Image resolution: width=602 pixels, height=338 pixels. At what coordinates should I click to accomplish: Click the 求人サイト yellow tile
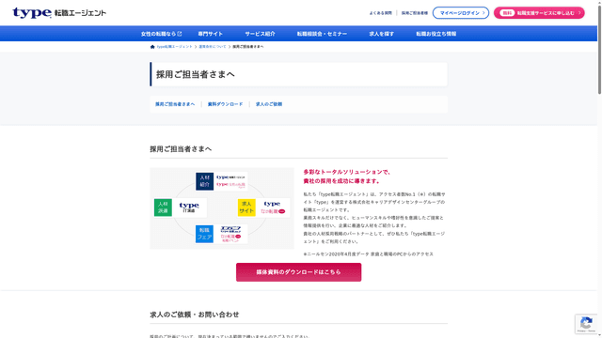coord(246,207)
